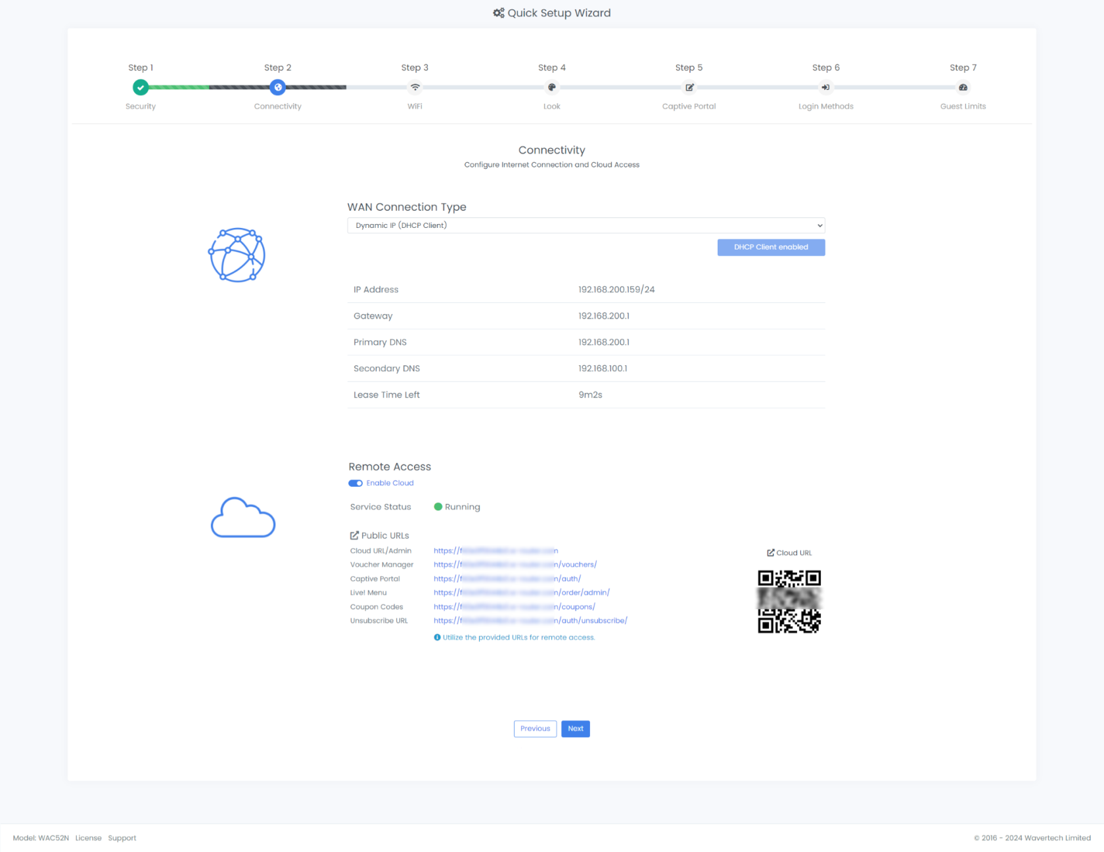Open the Support link in footer
This screenshot has height=852, width=1104.
coord(122,838)
